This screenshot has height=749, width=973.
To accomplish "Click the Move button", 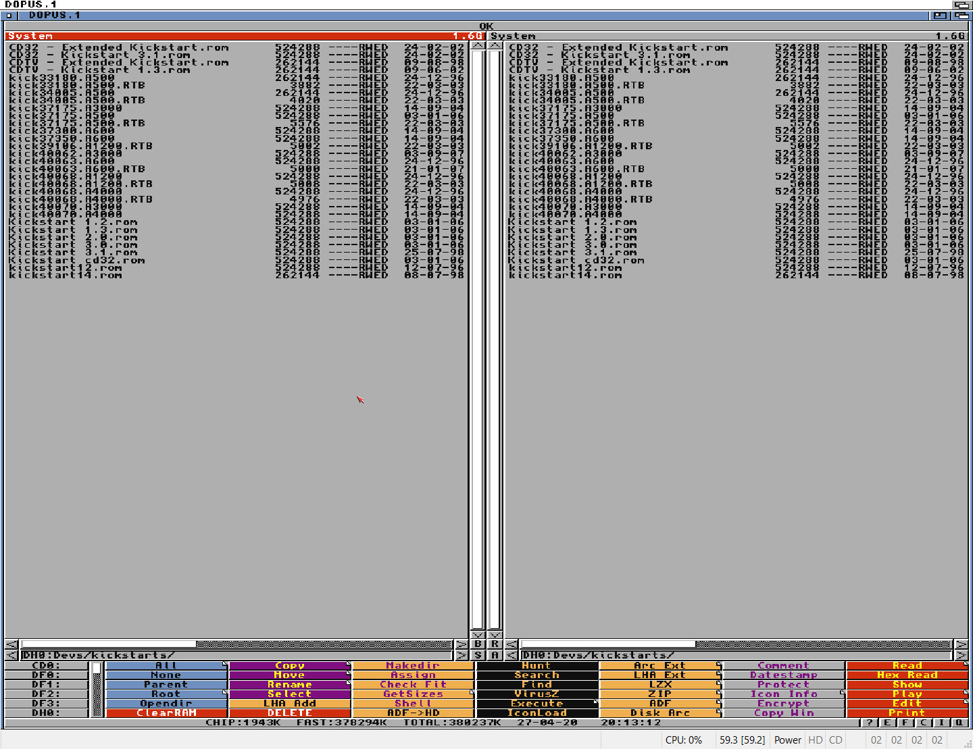I will pos(290,675).
